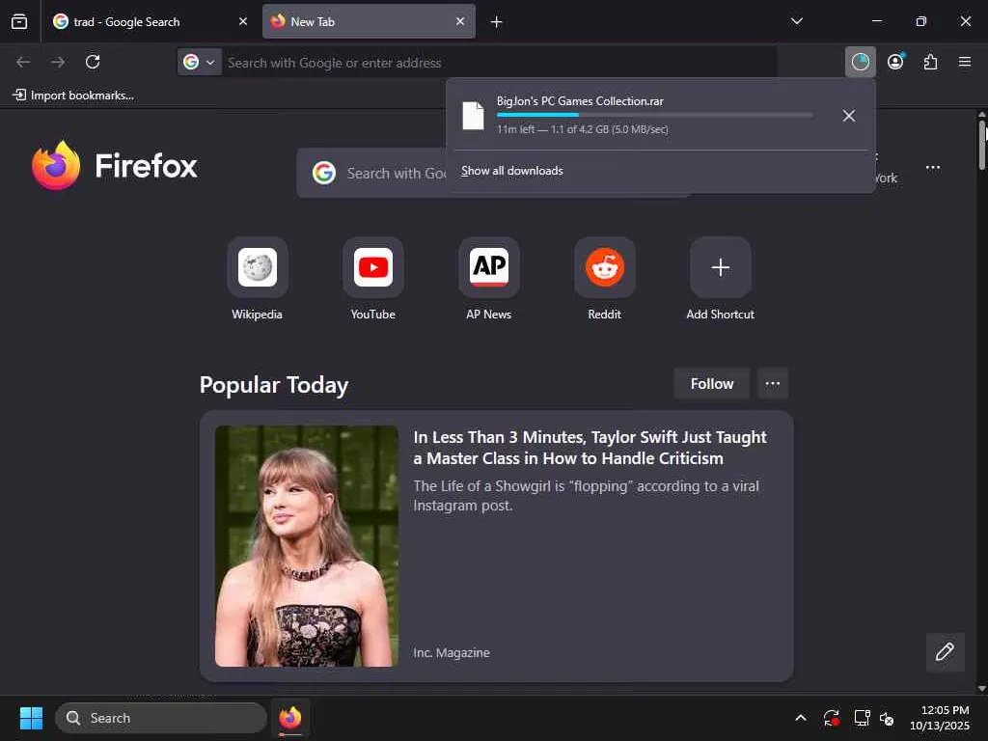Go back one page
988x741 pixels.
pyautogui.click(x=23, y=62)
